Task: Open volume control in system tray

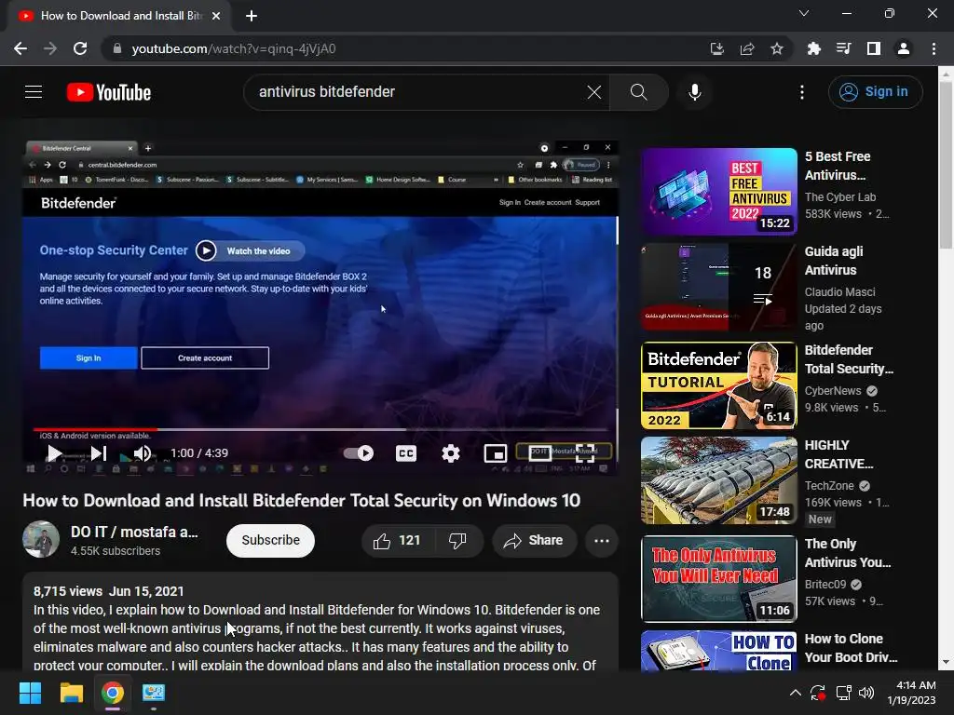Action: [866, 693]
